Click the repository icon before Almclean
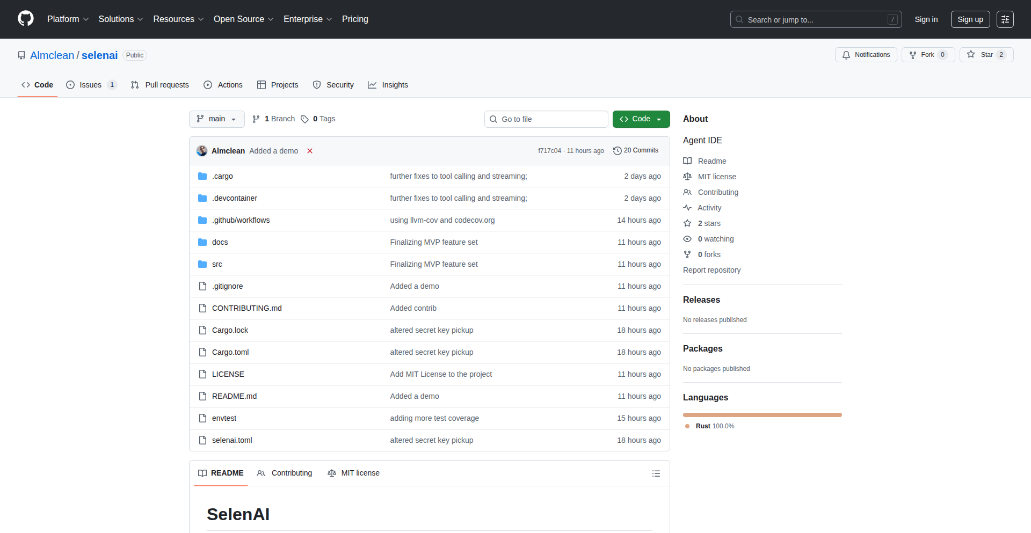 pos(21,55)
